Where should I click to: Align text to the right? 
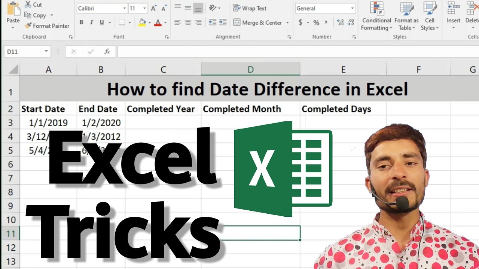pos(198,22)
